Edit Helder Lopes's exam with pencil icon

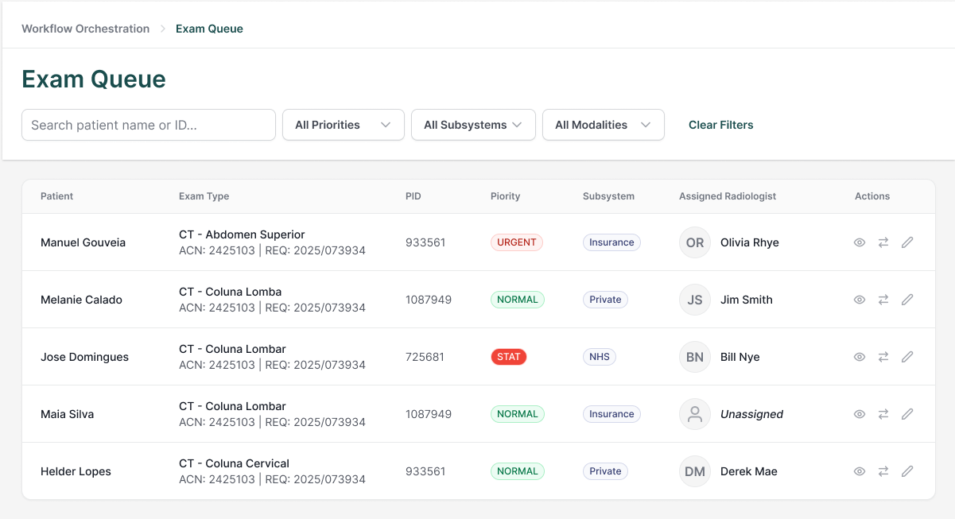pyautogui.click(x=907, y=471)
